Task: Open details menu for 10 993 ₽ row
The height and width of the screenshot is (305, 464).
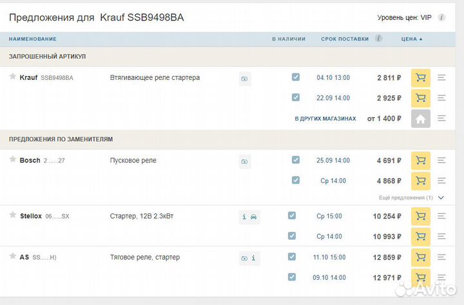Action: 441,236
